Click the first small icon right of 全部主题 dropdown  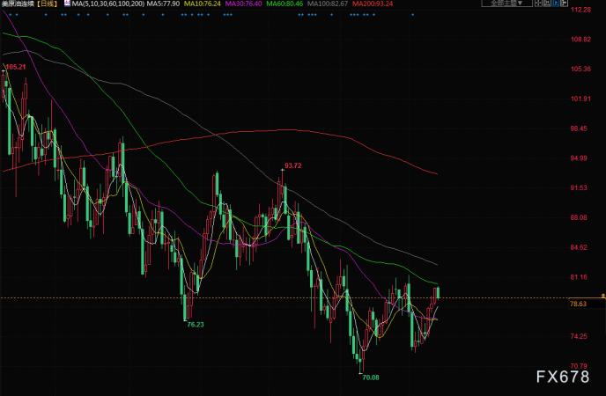[538, 4]
